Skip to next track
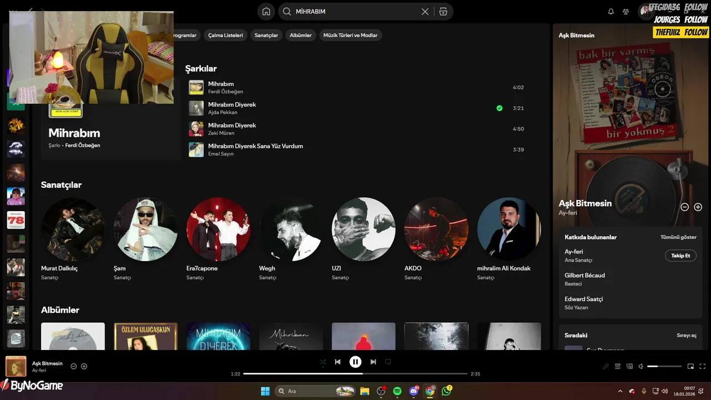 [373, 362]
